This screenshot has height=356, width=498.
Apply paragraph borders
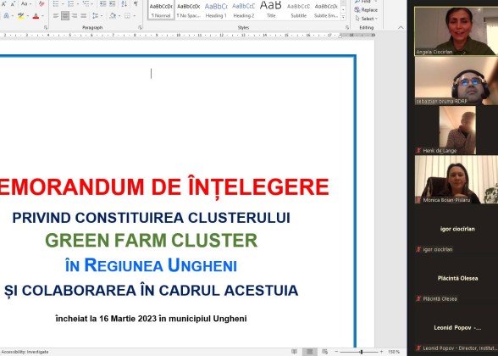pyautogui.click(x=127, y=15)
